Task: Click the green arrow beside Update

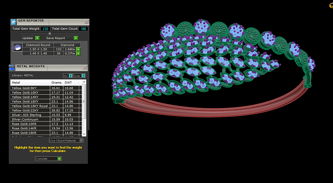Action: coord(37,38)
